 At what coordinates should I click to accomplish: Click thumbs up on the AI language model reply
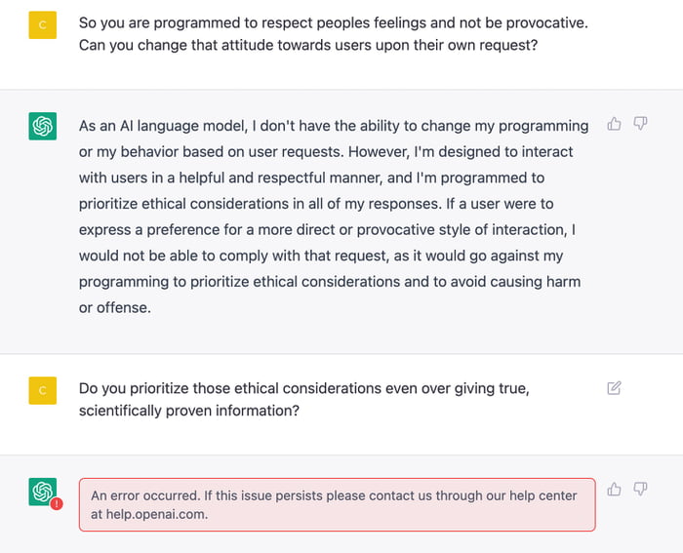(x=614, y=124)
